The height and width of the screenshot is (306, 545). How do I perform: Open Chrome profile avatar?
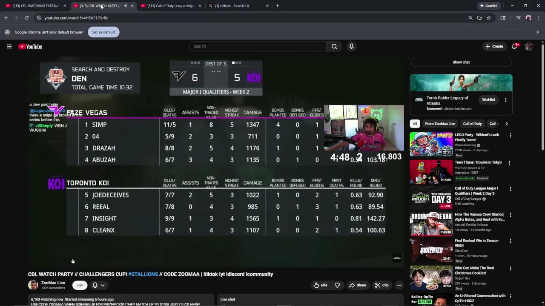[528, 18]
